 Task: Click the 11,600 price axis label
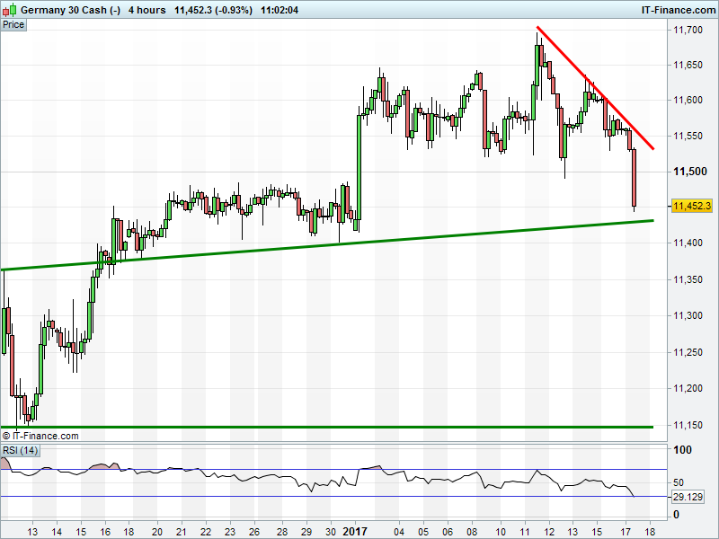[688, 100]
